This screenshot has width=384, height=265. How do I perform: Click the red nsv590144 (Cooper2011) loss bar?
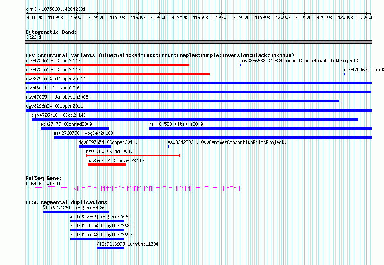107,165
